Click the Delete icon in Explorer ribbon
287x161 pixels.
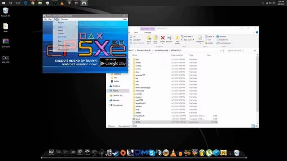click(x=162, y=39)
